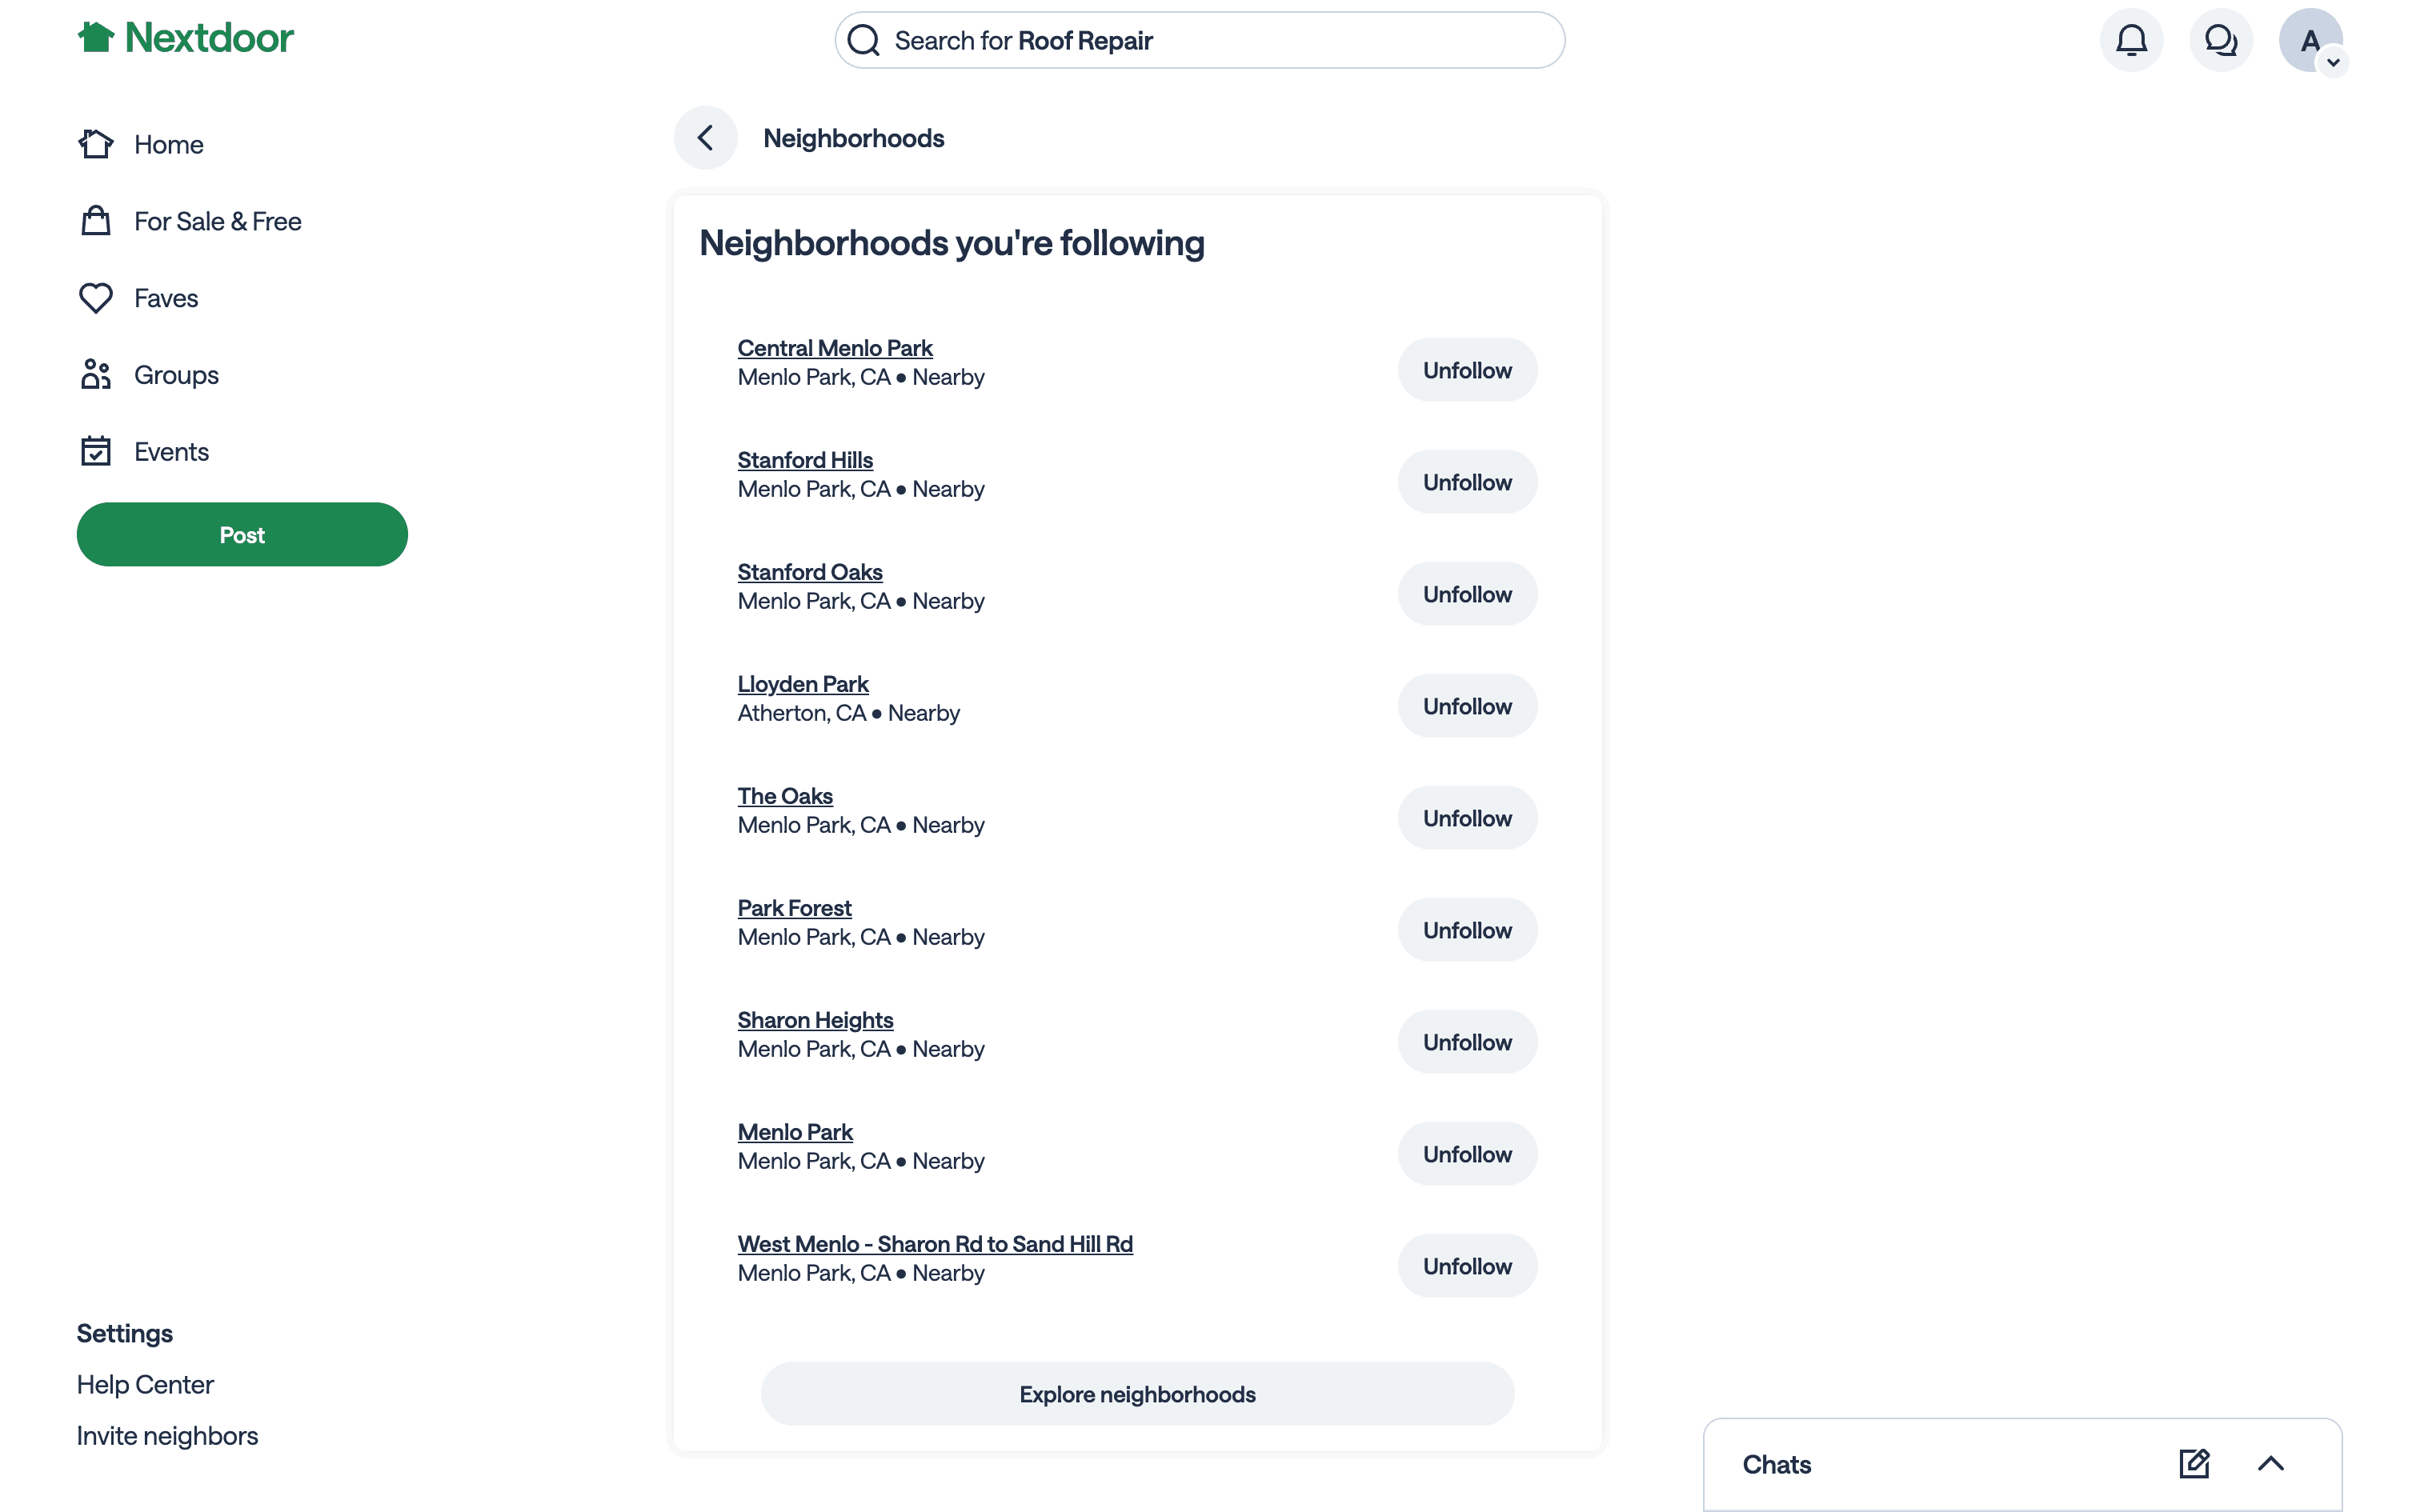
Task: Click Explore neighborhoods button
Action: pos(1137,1394)
